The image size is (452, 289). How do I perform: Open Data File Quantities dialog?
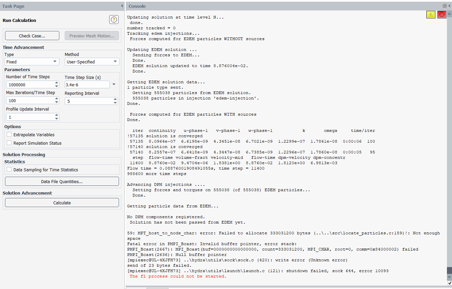pyautogui.click(x=62, y=181)
